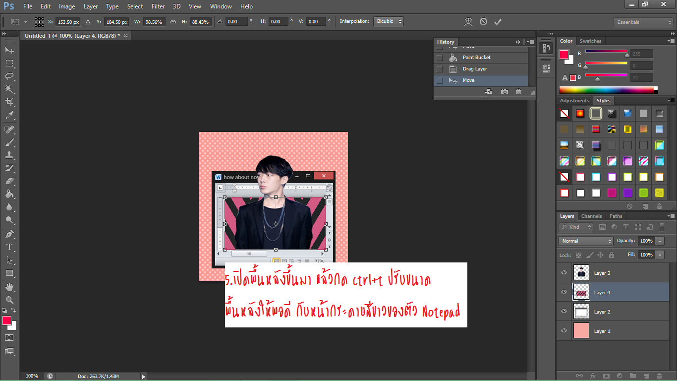Select the Eyedropper tool
Viewport: 677px width, 381px height.
[9, 116]
